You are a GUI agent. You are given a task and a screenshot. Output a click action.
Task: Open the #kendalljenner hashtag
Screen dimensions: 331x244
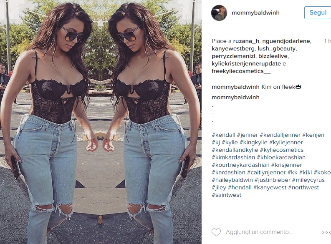(x=280, y=135)
